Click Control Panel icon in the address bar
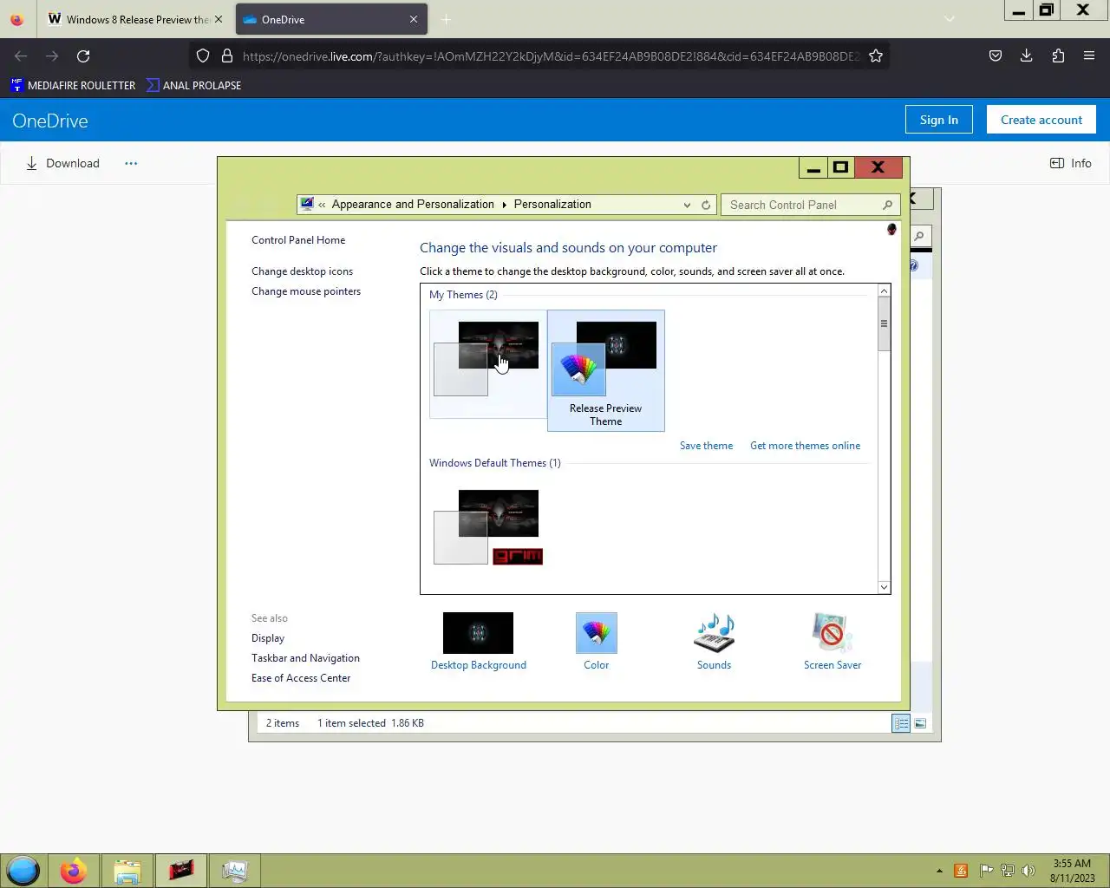 [307, 205]
